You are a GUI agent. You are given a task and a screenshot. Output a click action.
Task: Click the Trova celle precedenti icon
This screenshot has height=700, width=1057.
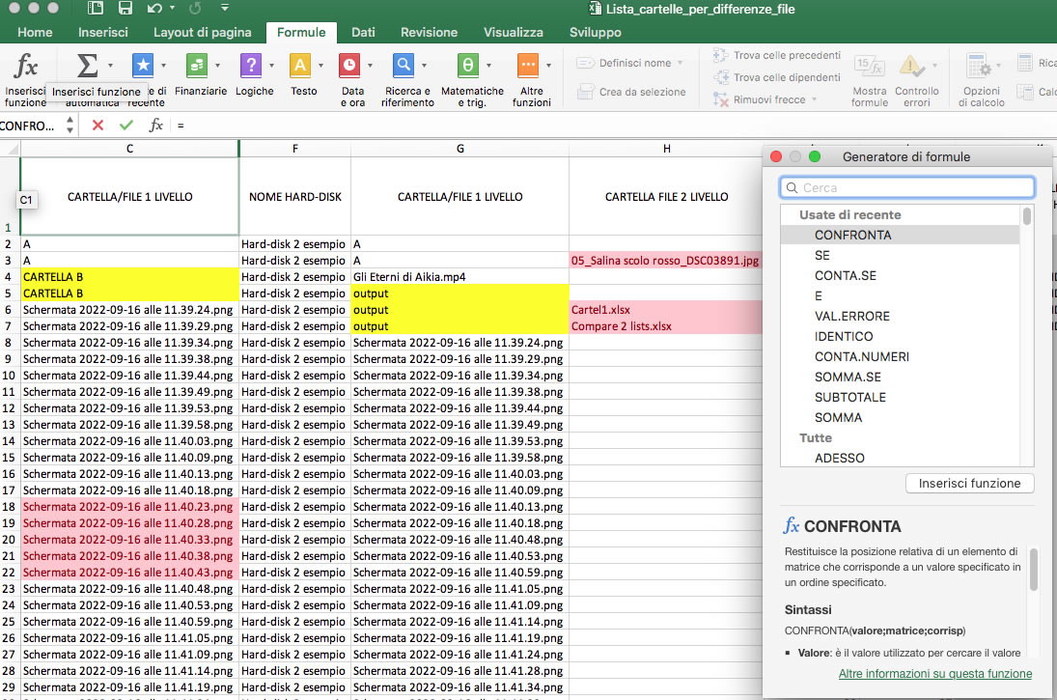click(x=721, y=55)
